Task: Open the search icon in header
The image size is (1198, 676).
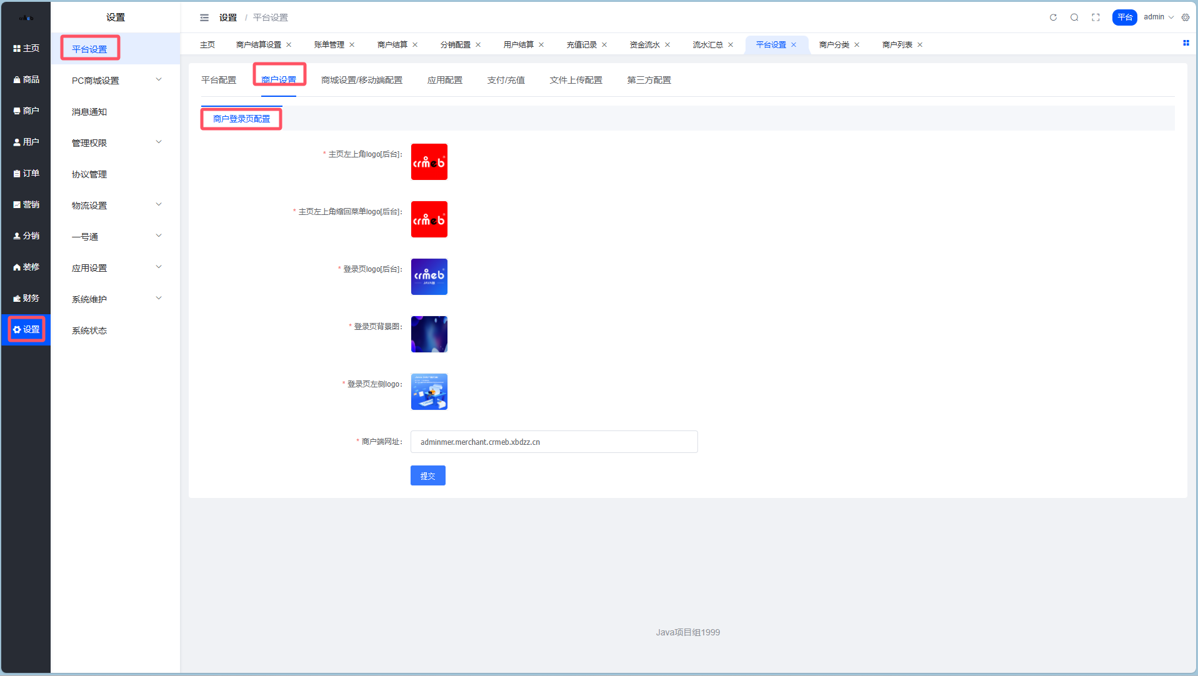Action: pos(1074,17)
